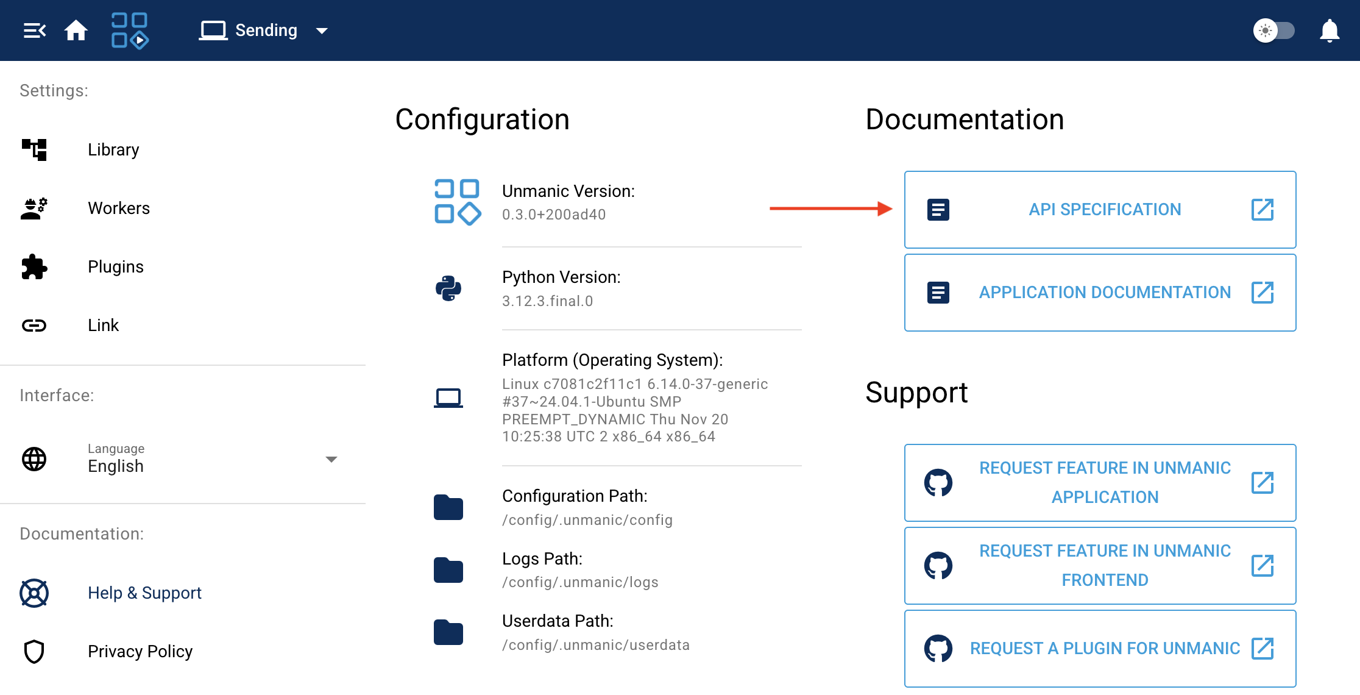Click the globe icon next to Language
Viewport: 1360px width, 695px height.
(x=34, y=459)
